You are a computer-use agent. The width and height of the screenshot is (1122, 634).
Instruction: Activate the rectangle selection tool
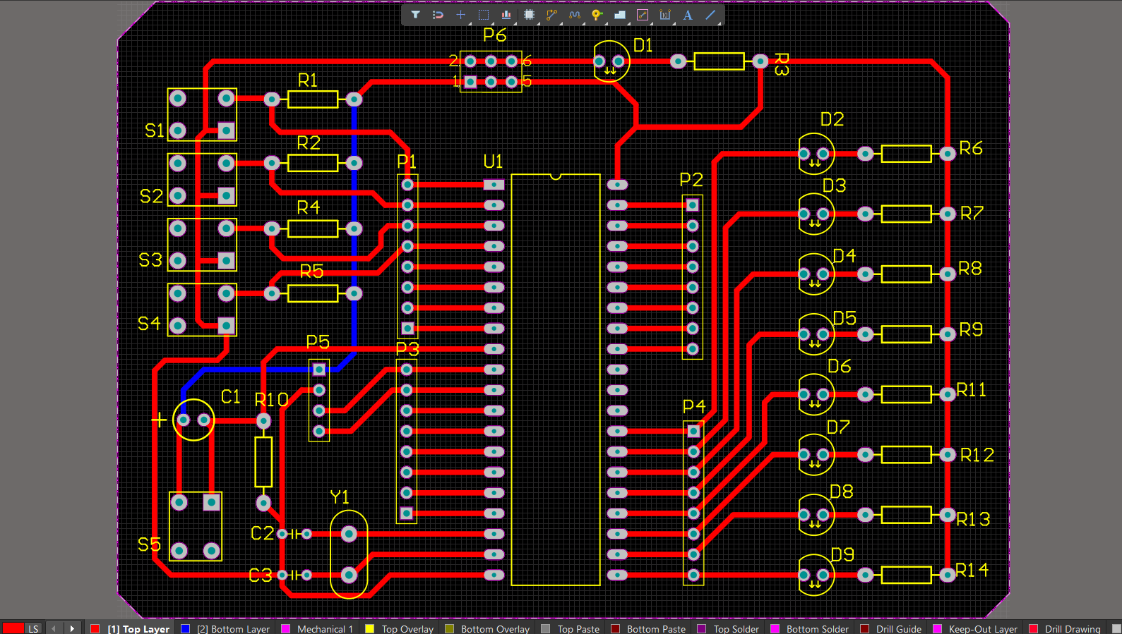click(x=484, y=15)
